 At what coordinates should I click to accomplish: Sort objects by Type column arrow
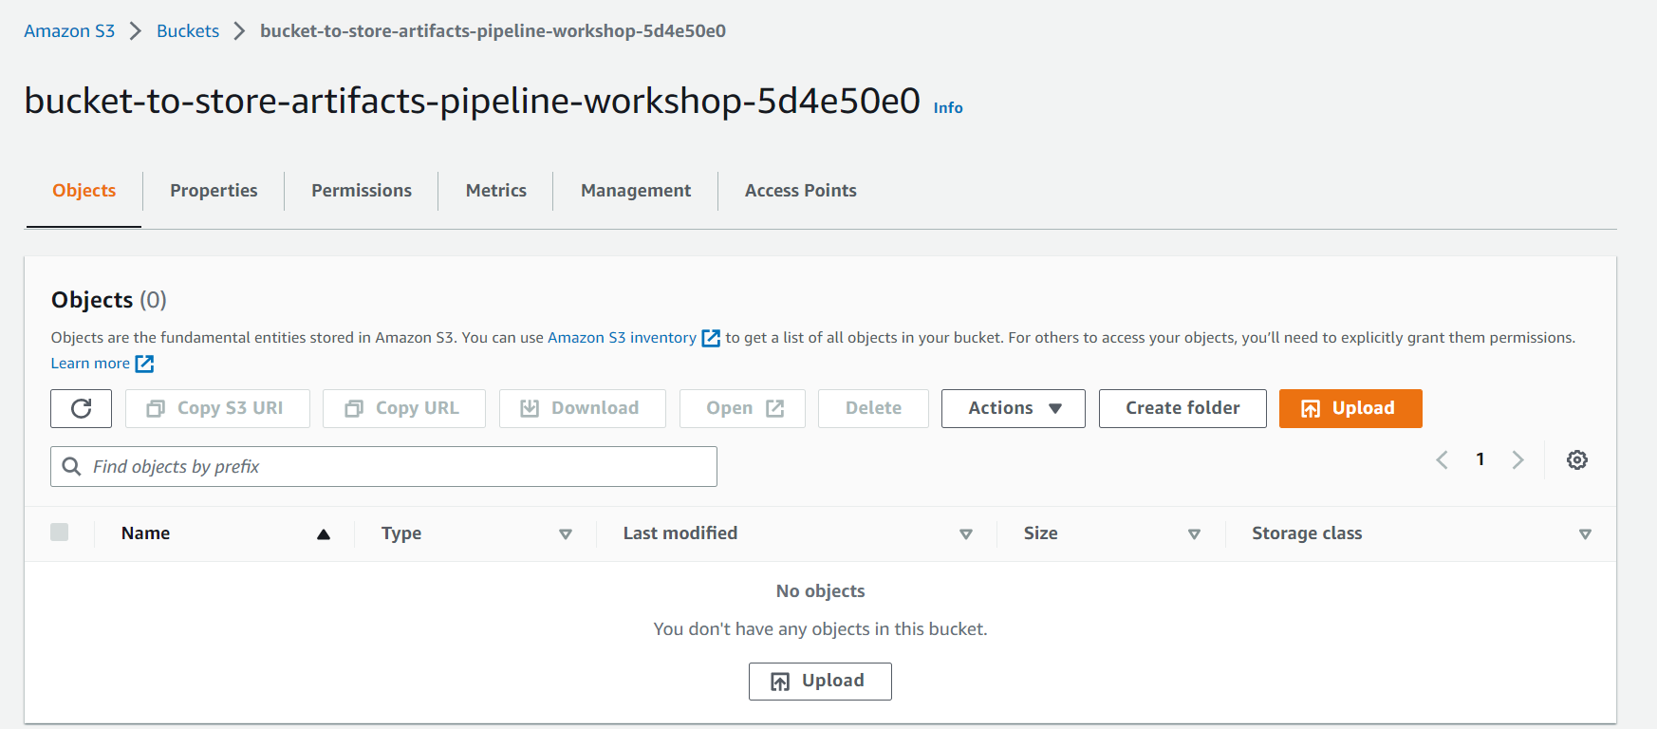pyautogui.click(x=566, y=534)
